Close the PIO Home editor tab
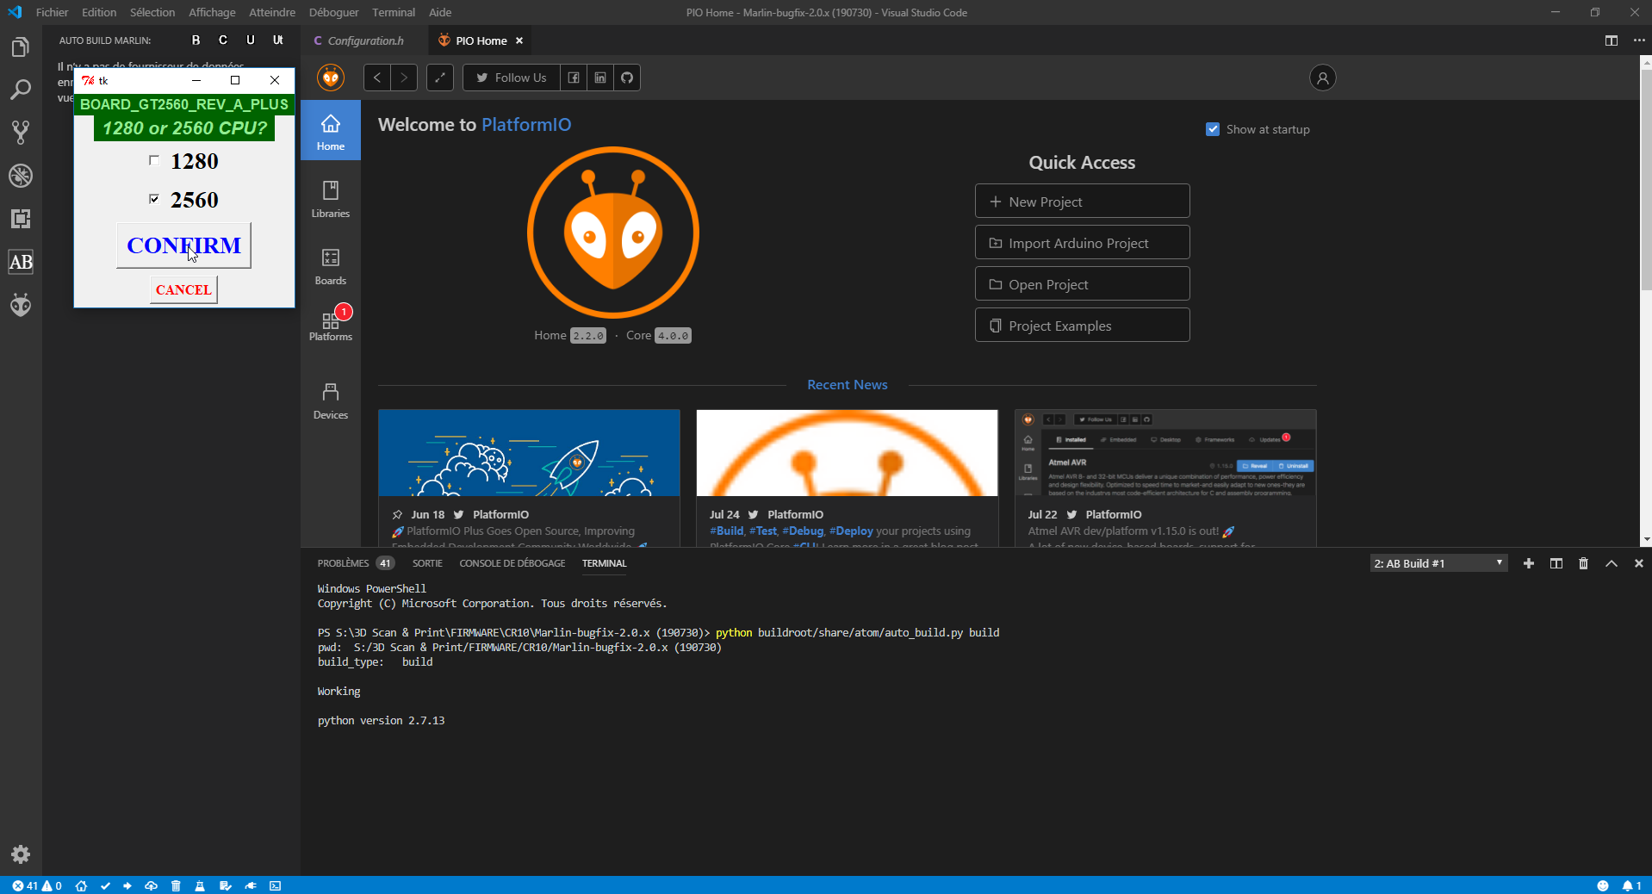The width and height of the screenshot is (1652, 894). pos(519,40)
